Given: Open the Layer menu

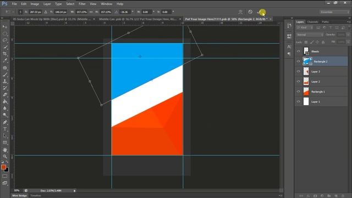Looking at the screenshot, I should point(47,4).
